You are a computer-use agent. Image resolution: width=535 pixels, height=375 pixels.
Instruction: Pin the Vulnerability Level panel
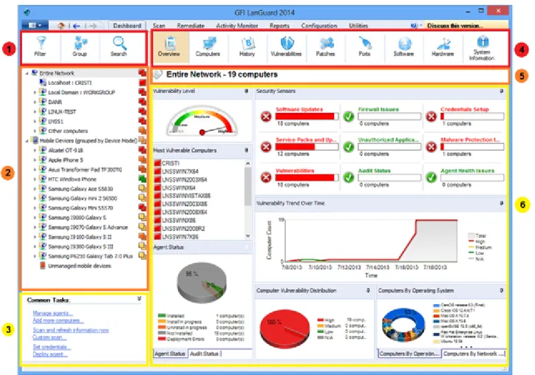[x=246, y=91]
